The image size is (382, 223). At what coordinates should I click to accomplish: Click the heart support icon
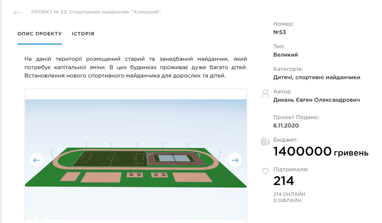point(265,171)
